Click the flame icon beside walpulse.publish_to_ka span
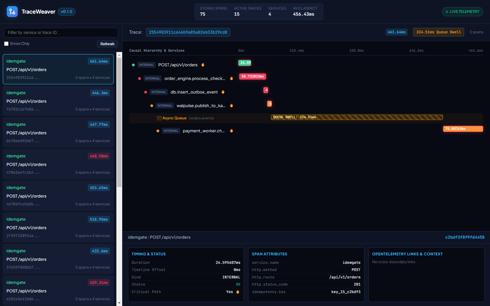Screen dimensions: 490x306 tap(231, 105)
